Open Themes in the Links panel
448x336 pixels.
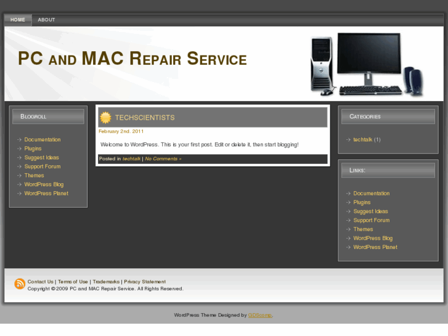point(363,229)
